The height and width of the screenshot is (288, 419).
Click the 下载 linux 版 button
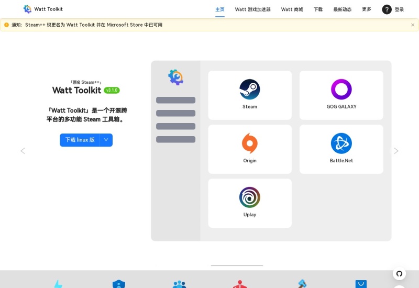coord(80,140)
